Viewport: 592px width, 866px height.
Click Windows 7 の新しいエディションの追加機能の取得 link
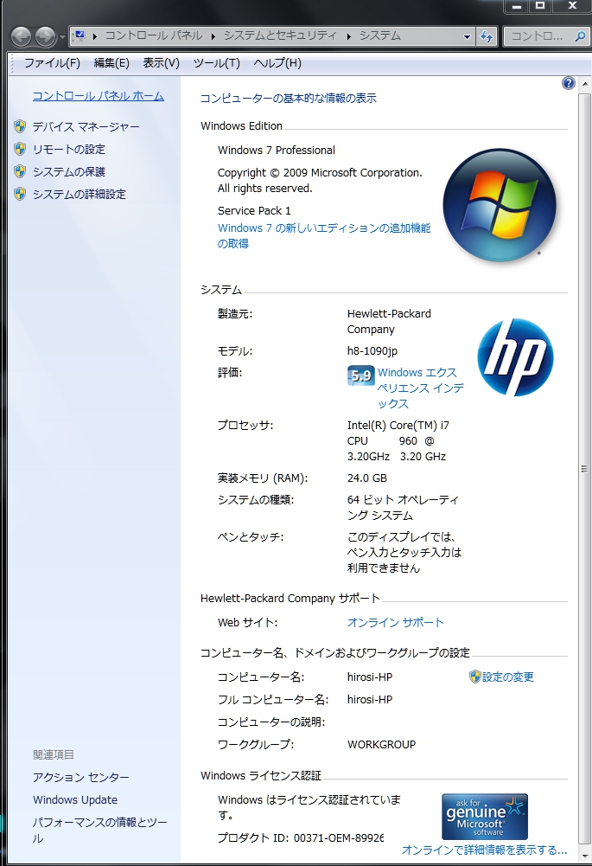(x=324, y=236)
